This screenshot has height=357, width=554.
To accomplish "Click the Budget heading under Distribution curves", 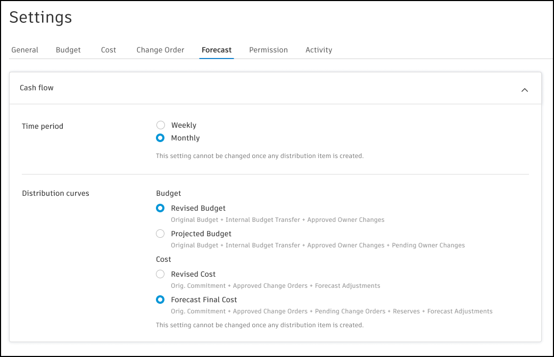I will (169, 193).
